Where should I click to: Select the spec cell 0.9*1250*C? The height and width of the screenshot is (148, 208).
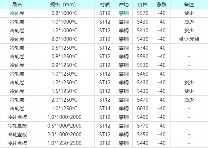(x=64, y=65)
